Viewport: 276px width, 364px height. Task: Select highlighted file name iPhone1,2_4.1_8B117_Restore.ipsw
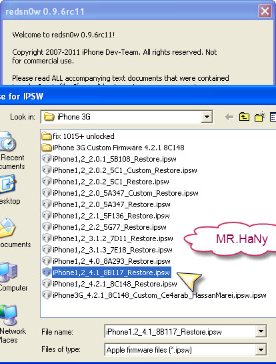111,272
